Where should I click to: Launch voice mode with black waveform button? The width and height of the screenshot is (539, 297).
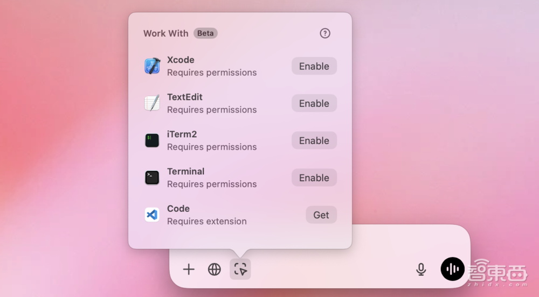452,269
